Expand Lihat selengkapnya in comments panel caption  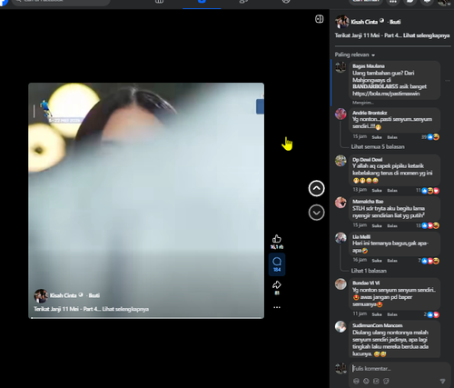click(x=427, y=35)
